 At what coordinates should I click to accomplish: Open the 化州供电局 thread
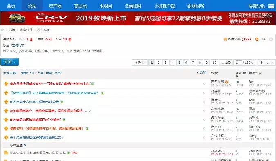coord(54,93)
